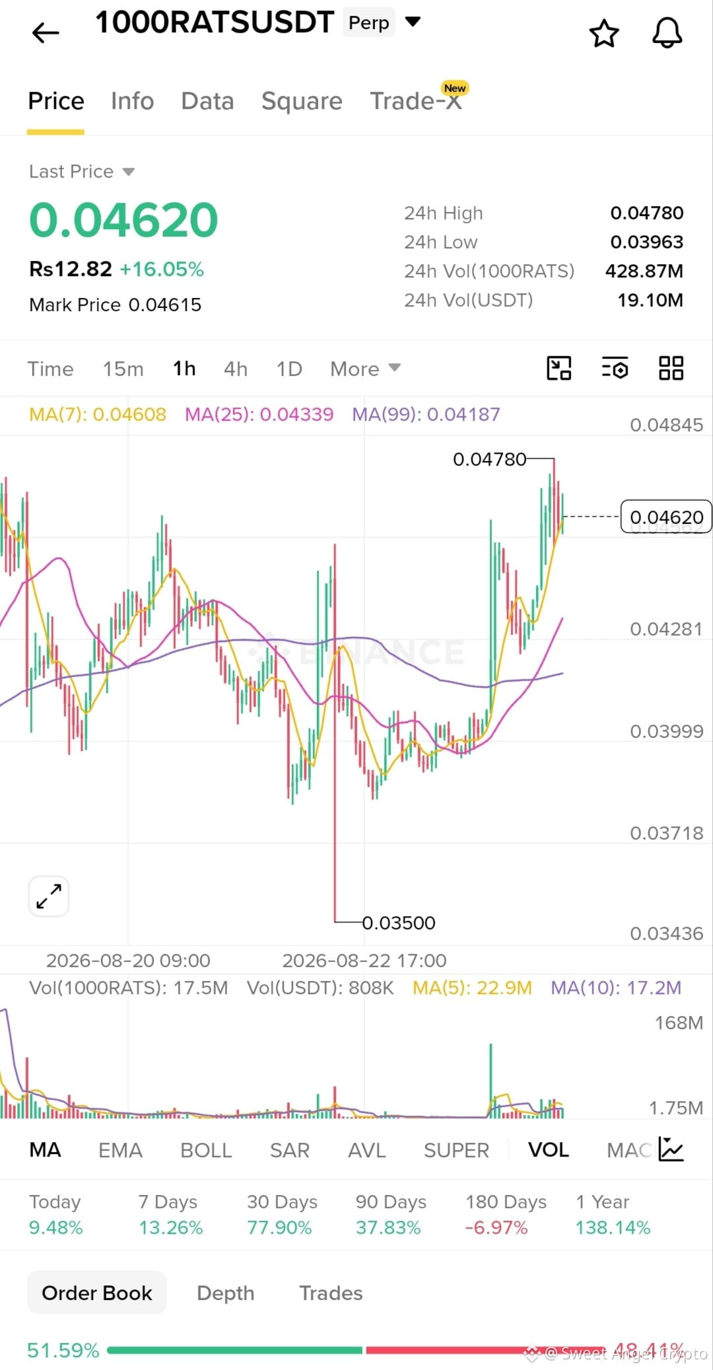Tap the volume MA(10) label
The image size is (713, 1370).
616,988
